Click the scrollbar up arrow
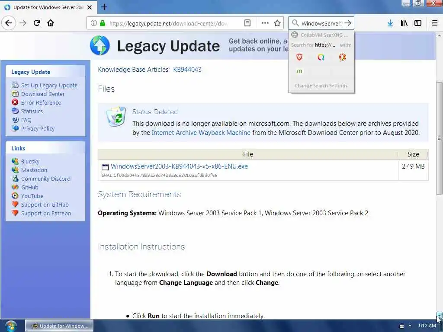 pos(439,36)
